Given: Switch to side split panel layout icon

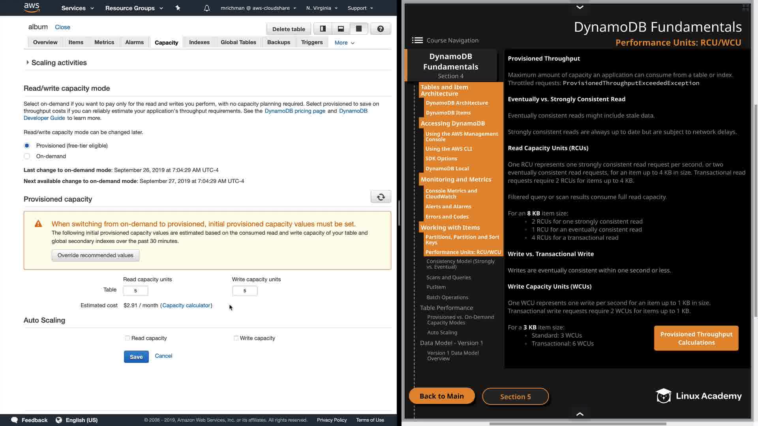Looking at the screenshot, I should 323,29.
